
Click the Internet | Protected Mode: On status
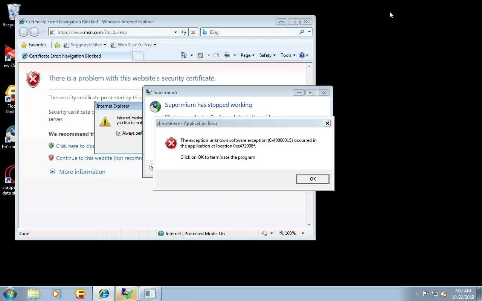(191, 234)
